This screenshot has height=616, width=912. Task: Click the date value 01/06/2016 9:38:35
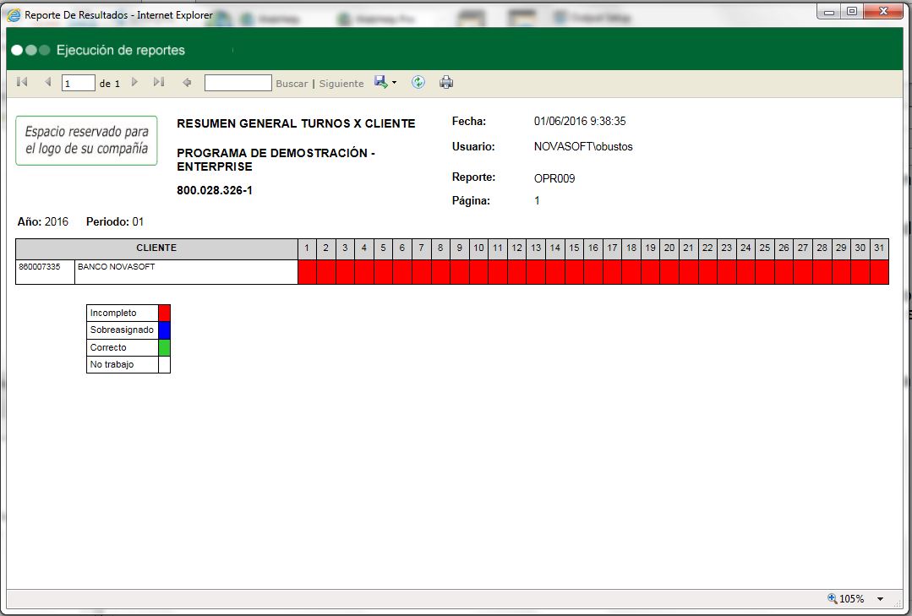click(580, 121)
